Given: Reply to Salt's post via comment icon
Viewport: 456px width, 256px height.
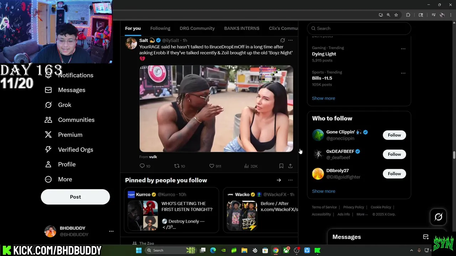Looking at the screenshot, I should pos(142,166).
